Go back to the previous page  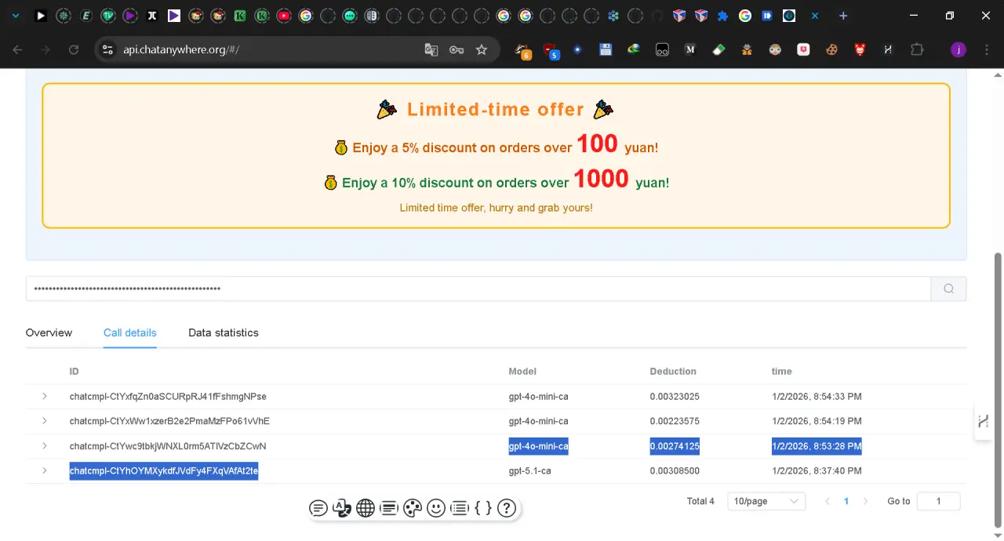point(17,49)
